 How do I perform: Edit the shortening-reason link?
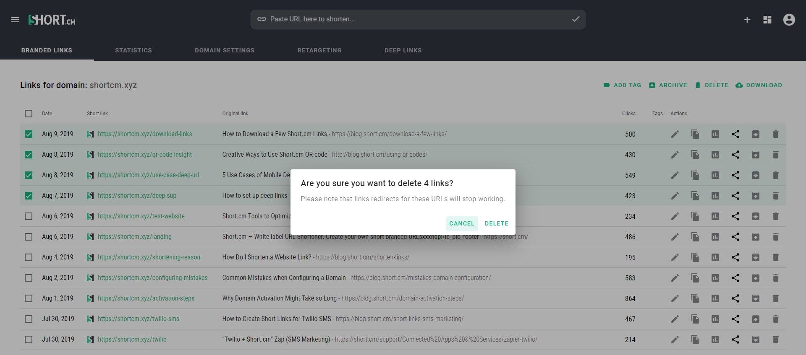click(675, 257)
